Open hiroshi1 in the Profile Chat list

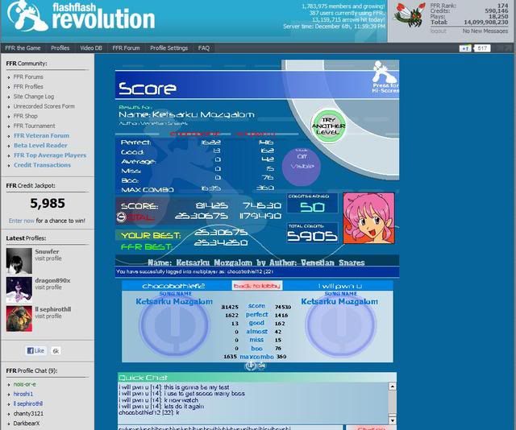(x=25, y=394)
